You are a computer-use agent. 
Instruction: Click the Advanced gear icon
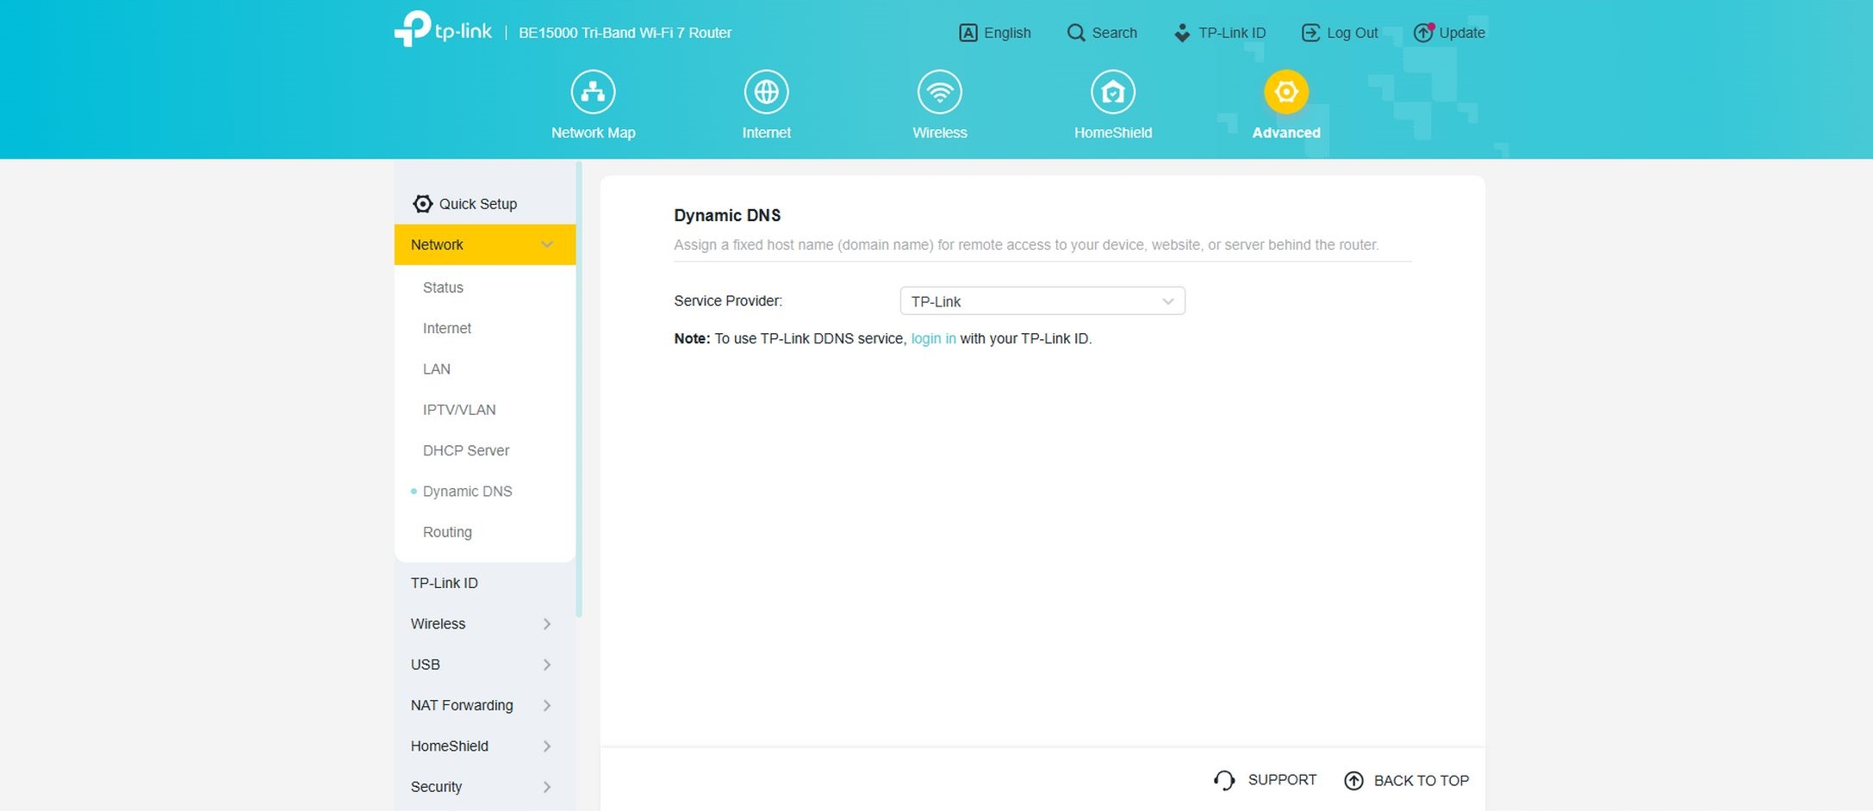pos(1285,92)
